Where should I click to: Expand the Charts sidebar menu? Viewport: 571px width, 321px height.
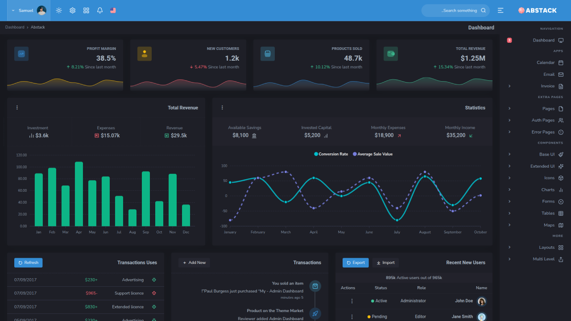coord(535,189)
